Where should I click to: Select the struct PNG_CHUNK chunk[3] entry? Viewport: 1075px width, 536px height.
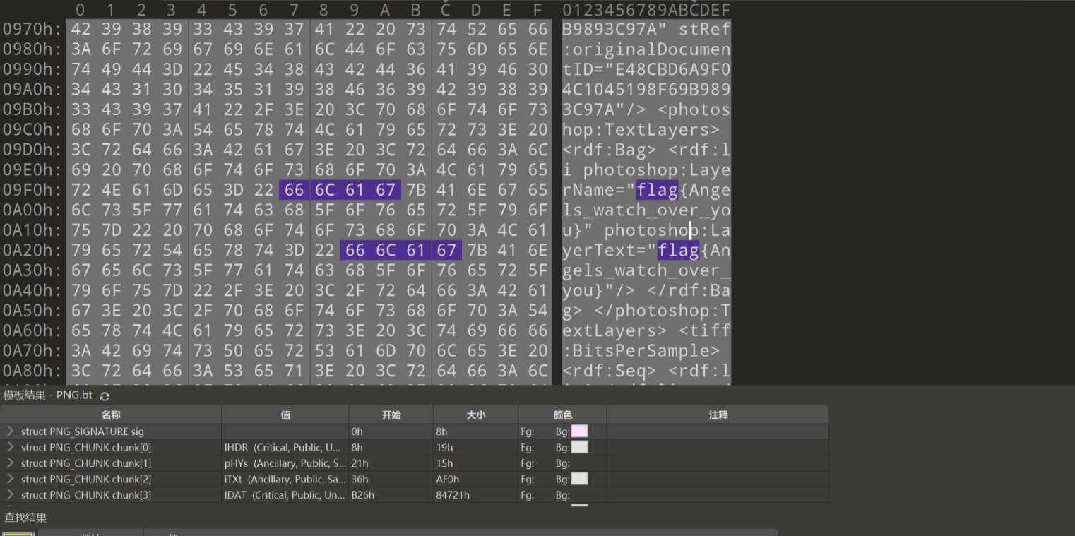coord(86,495)
